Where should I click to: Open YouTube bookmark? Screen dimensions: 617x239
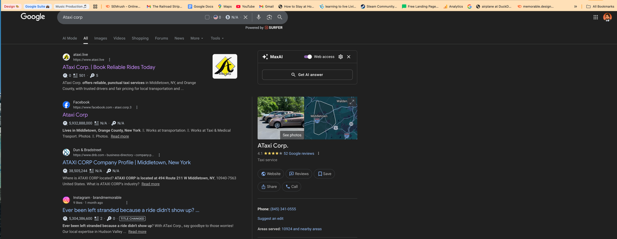[x=245, y=7]
